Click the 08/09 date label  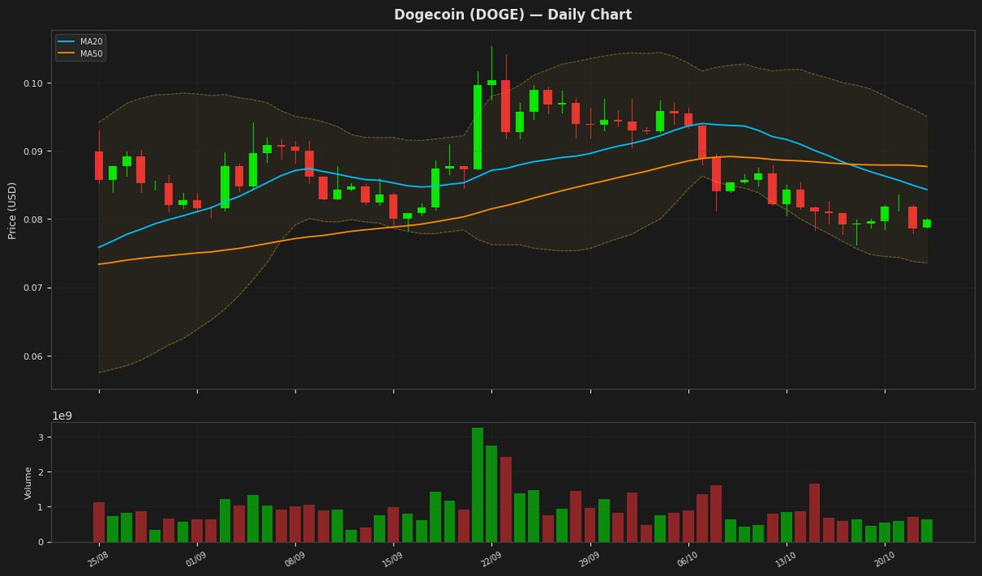(x=294, y=559)
